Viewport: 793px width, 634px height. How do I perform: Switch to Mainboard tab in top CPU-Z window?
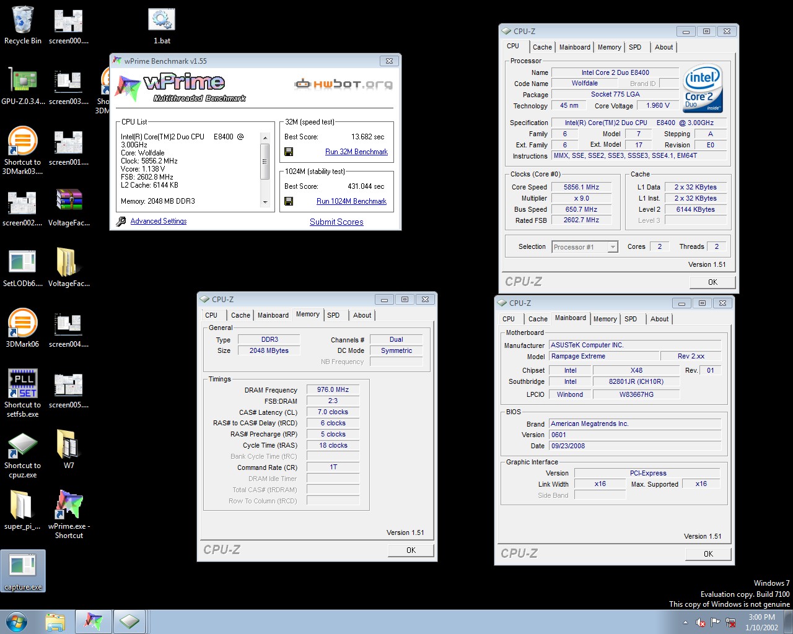pos(575,47)
